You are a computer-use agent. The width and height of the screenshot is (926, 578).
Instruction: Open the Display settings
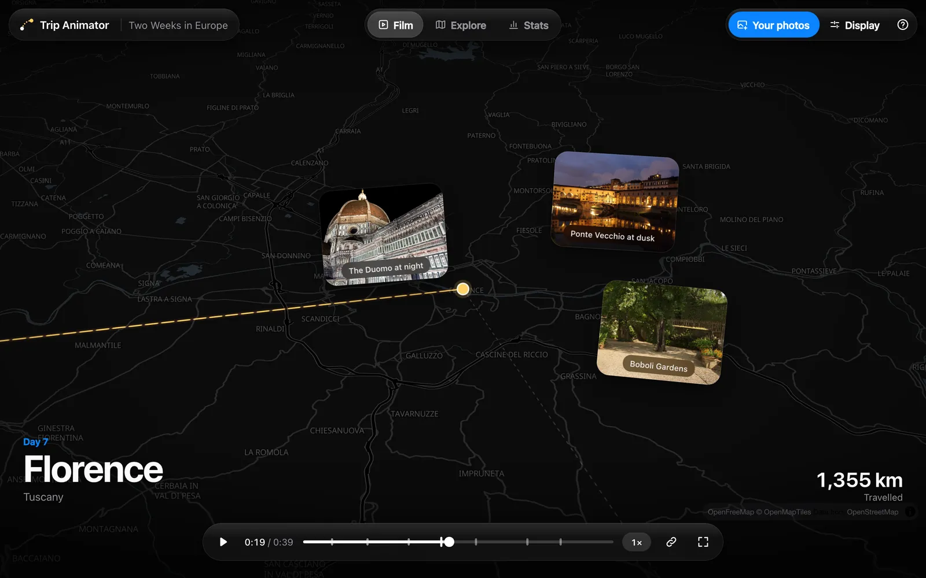(854, 25)
